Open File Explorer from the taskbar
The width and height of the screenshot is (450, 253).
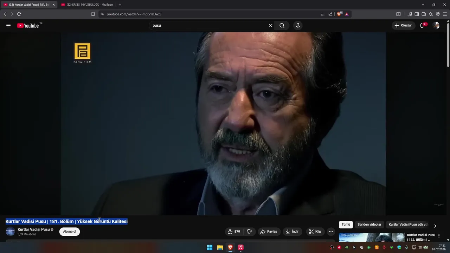(220, 247)
